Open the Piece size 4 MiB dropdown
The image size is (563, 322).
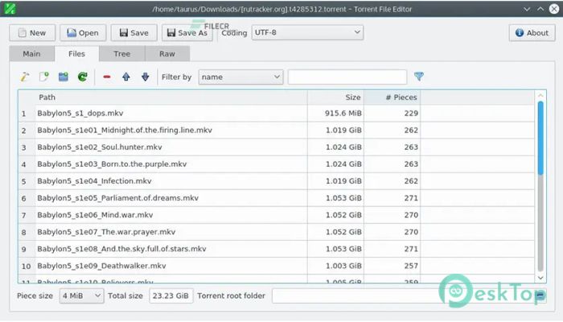coord(81,295)
